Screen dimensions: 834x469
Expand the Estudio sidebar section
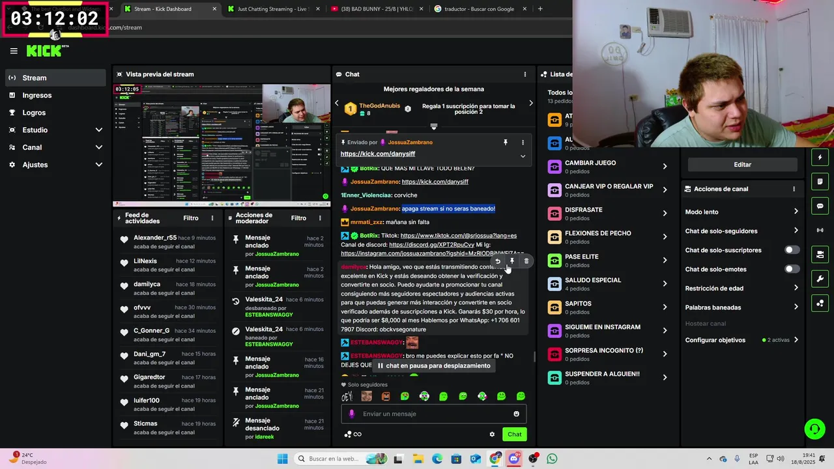[x=55, y=130]
